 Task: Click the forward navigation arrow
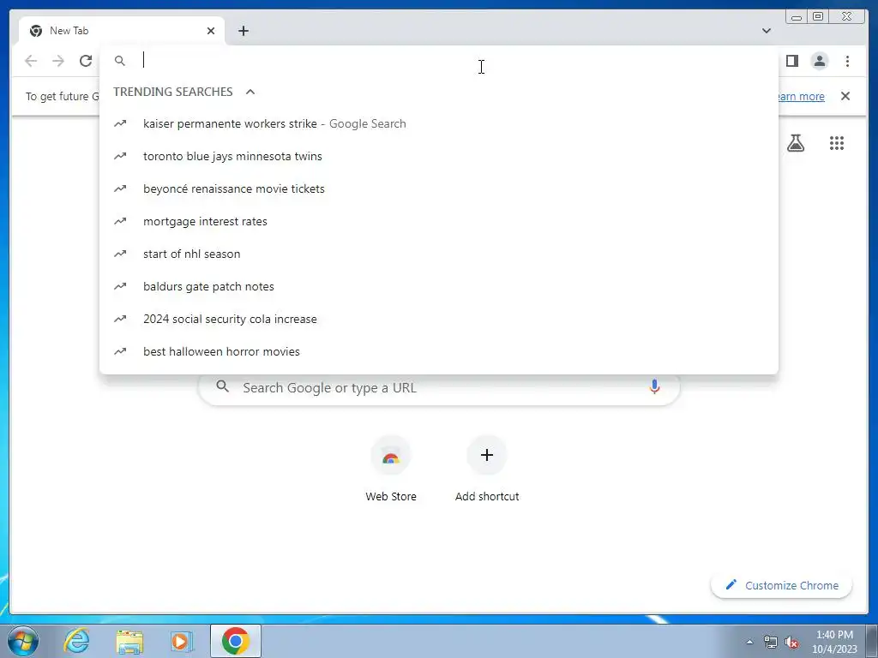58,61
